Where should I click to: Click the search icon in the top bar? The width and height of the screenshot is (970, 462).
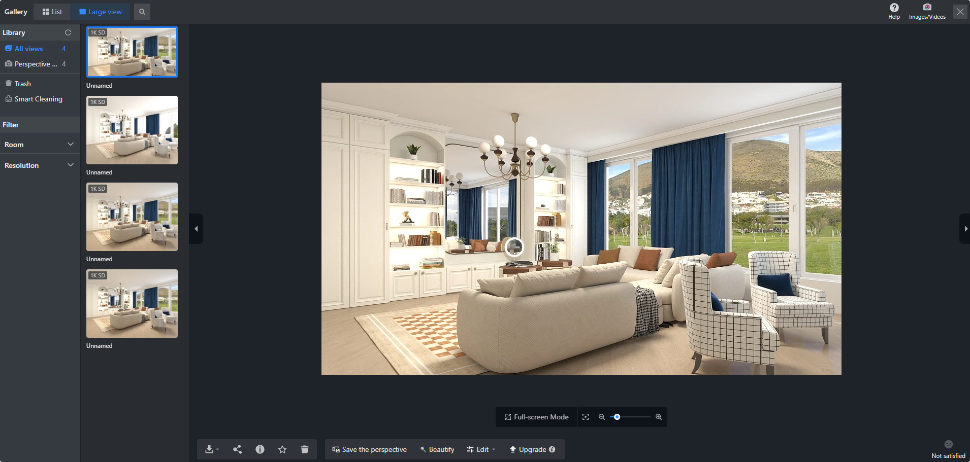coord(142,12)
